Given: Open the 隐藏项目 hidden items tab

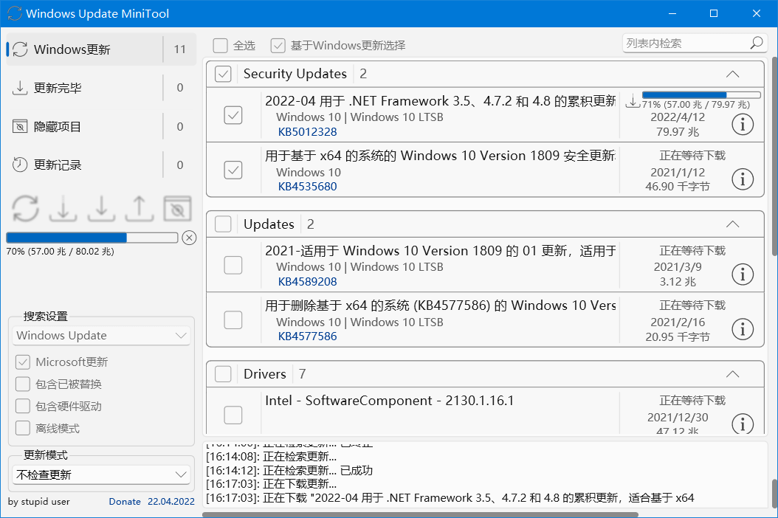Looking at the screenshot, I should pyautogui.click(x=101, y=126).
